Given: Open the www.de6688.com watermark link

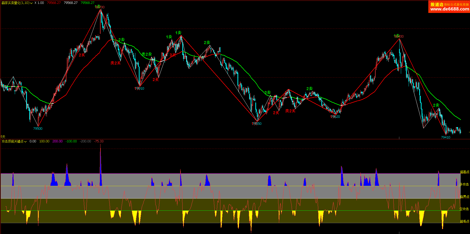Looking at the screenshot, I should click(449, 9).
